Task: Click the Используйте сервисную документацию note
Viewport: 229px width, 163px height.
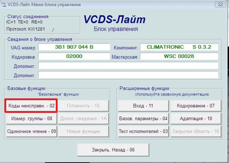Action: 172,94
